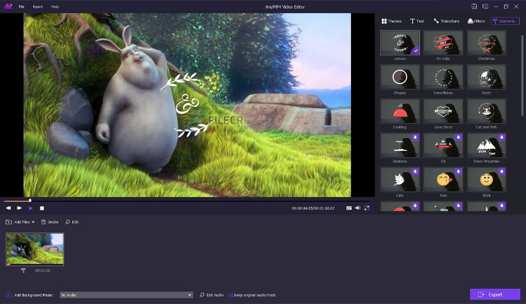The width and height of the screenshot is (526, 304).
Task: Delete the selected clip
Action: click(50, 222)
